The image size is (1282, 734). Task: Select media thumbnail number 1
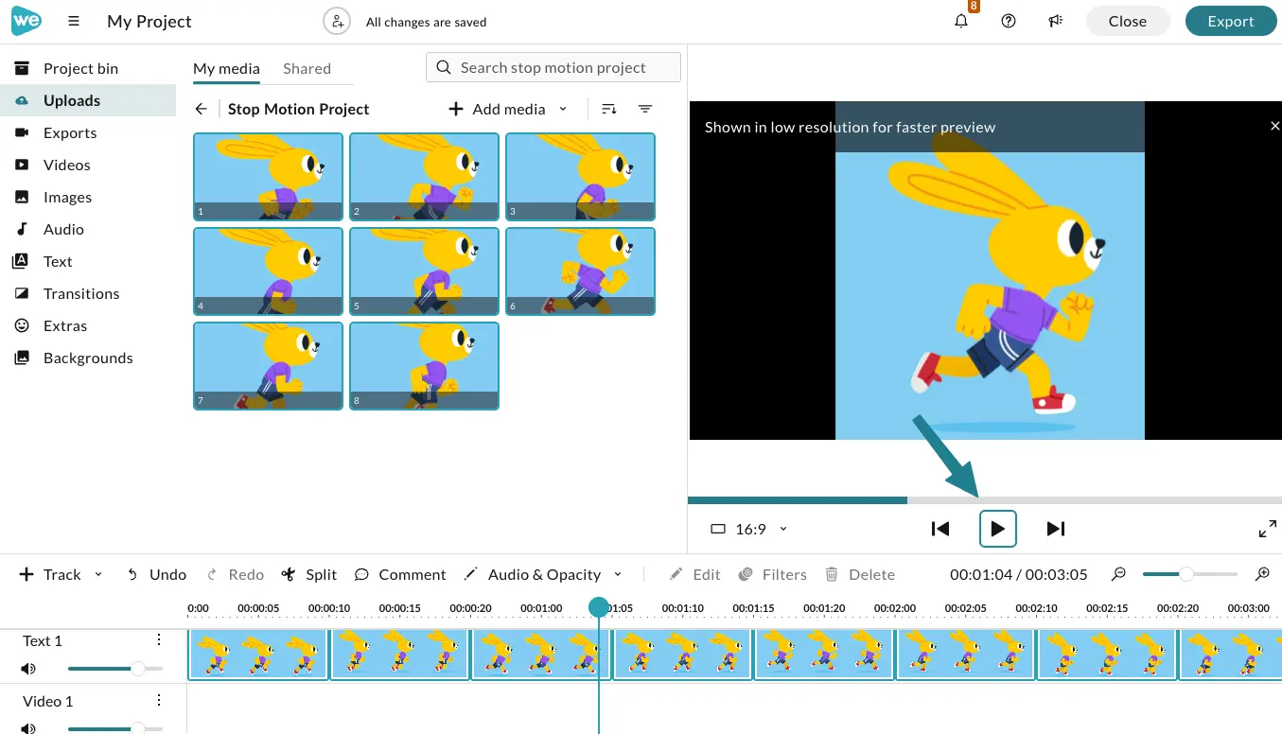tap(269, 177)
